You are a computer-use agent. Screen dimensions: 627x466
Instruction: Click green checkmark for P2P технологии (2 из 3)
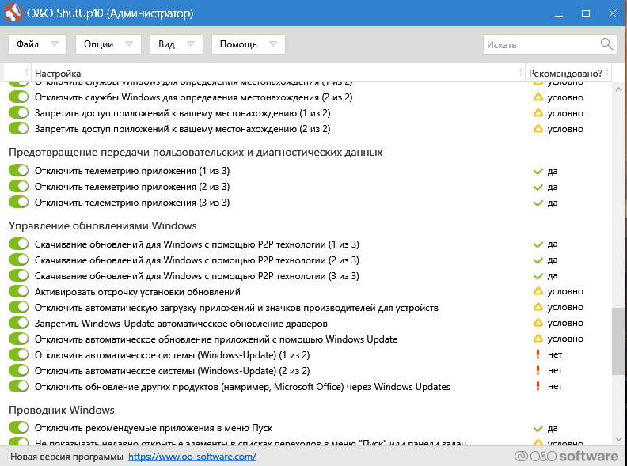(x=538, y=260)
